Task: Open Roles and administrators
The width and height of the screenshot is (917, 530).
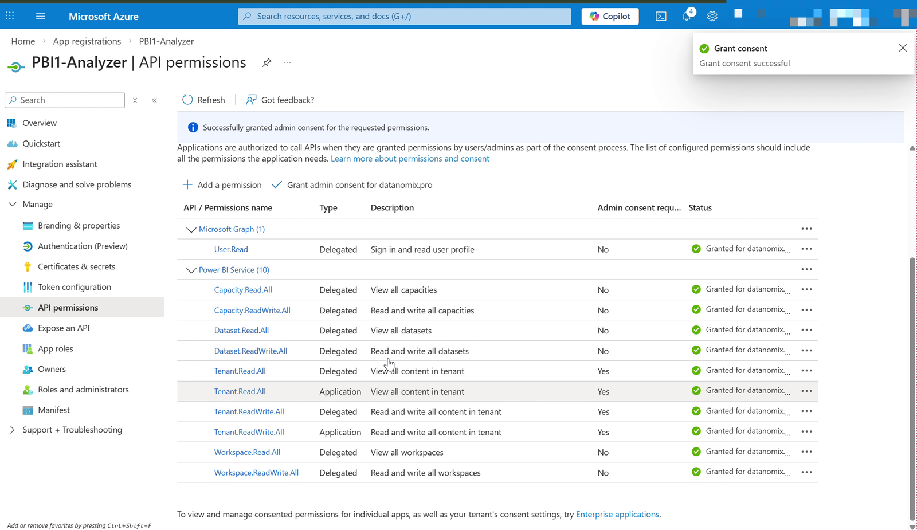Action: pyautogui.click(x=83, y=390)
